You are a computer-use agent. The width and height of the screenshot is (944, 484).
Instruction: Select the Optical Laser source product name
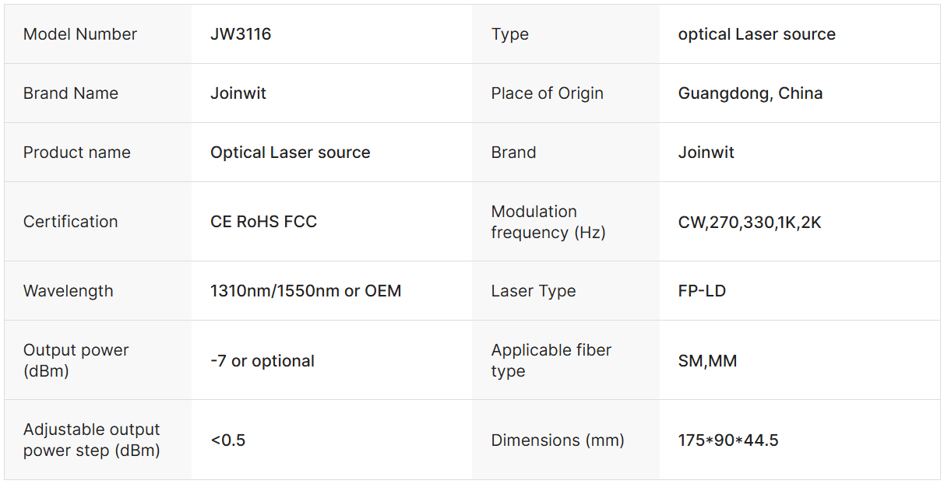290,153
